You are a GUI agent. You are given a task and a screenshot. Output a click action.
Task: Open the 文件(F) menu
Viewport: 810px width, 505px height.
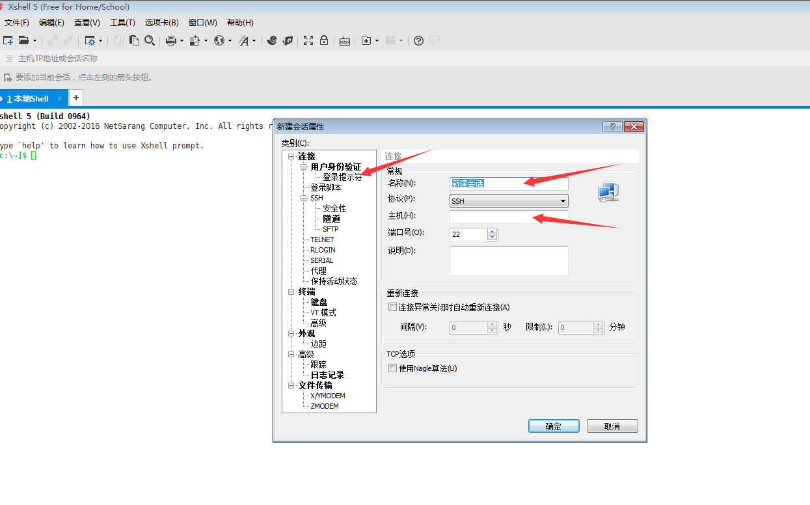[17, 23]
